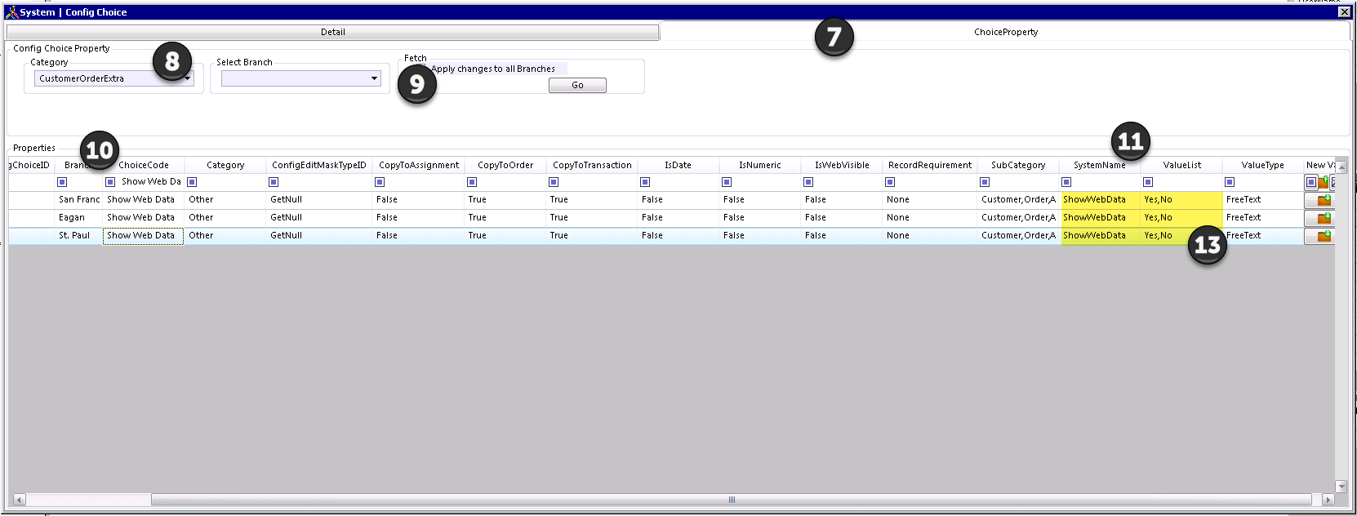Sort by the ChoiceCode column header
This screenshot has height=516, width=1357.
(144, 165)
